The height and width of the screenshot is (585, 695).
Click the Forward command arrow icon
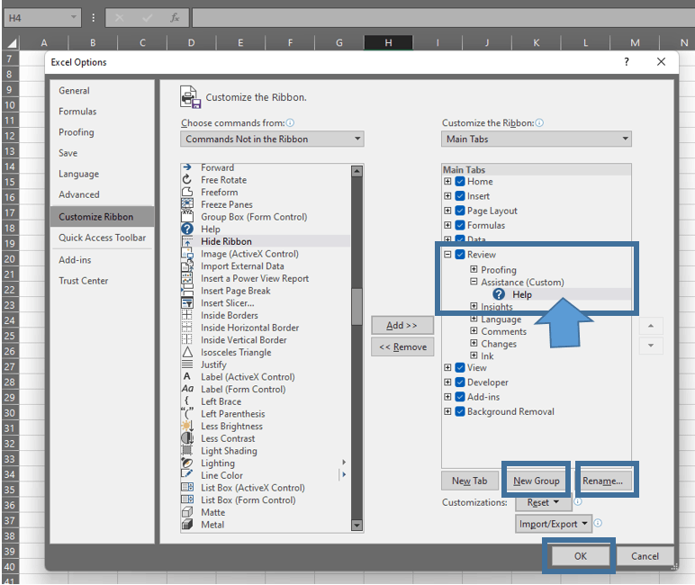187,167
